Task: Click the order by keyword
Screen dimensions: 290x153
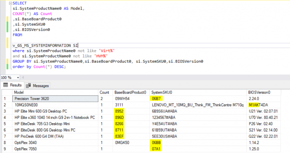Action: tap(22, 67)
